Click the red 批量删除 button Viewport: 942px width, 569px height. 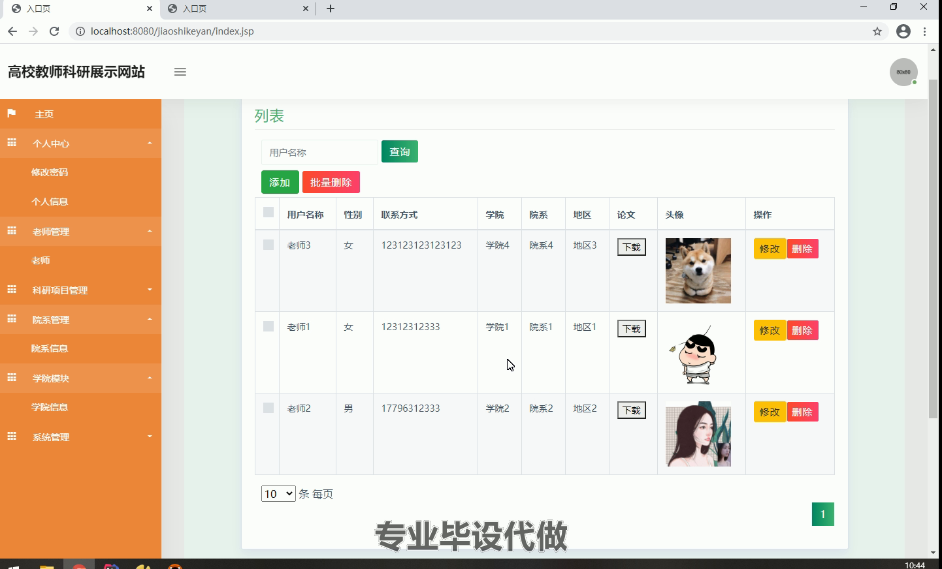pyautogui.click(x=331, y=182)
